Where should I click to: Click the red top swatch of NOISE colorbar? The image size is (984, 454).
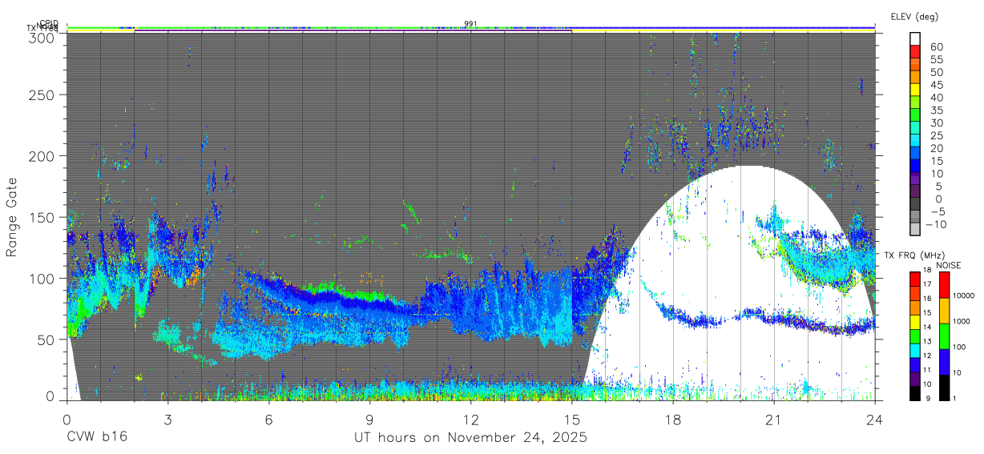pyautogui.click(x=944, y=284)
